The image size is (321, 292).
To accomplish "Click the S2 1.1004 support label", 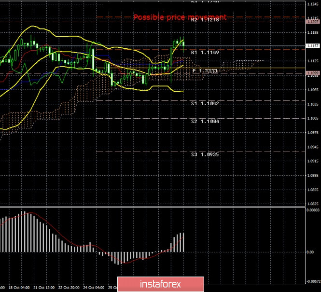I will click(205, 122).
